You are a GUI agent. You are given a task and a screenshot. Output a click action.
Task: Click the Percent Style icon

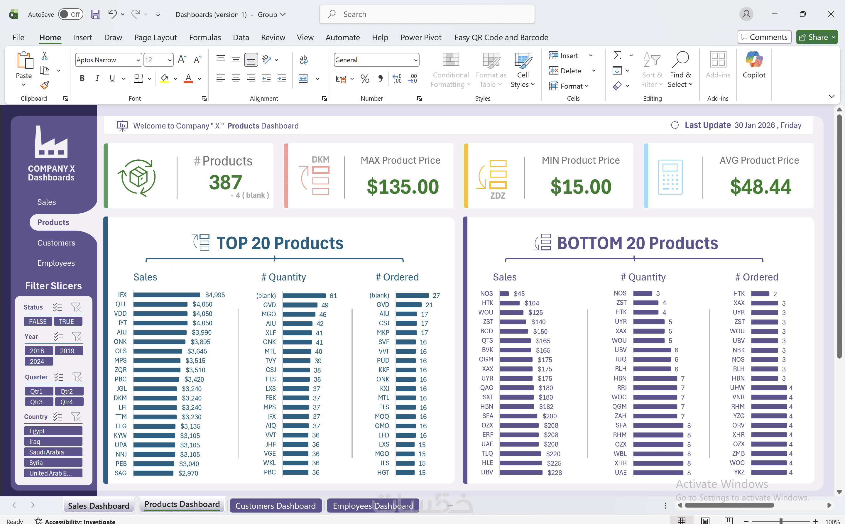(365, 79)
